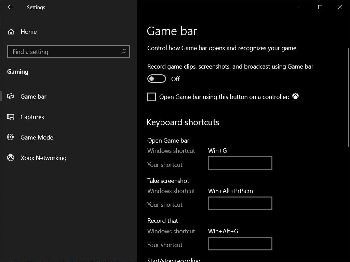Select the Game Mode icon in the sidebar
The width and height of the screenshot is (350, 262).
(x=11, y=137)
